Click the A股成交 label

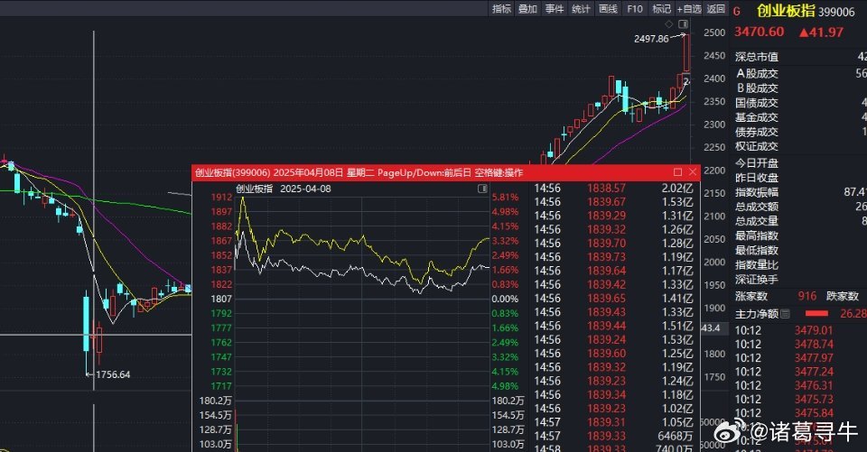pyautogui.click(x=757, y=73)
